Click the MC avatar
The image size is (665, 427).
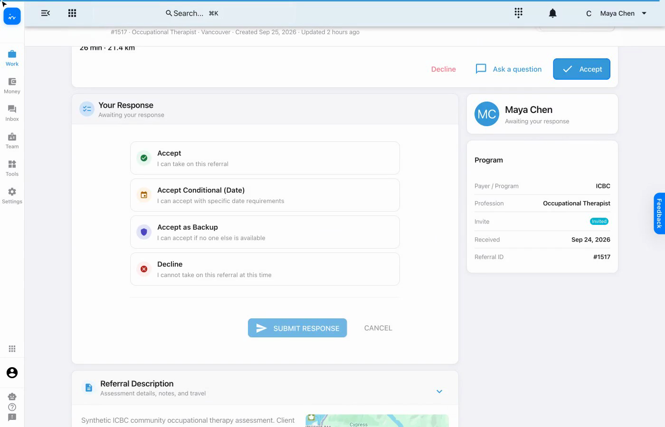pyautogui.click(x=487, y=114)
